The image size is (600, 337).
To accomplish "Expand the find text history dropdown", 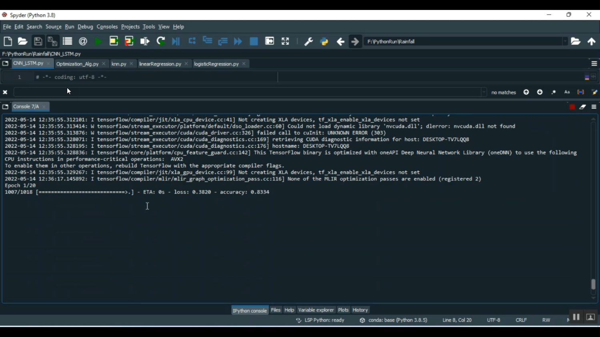I will pos(484,92).
